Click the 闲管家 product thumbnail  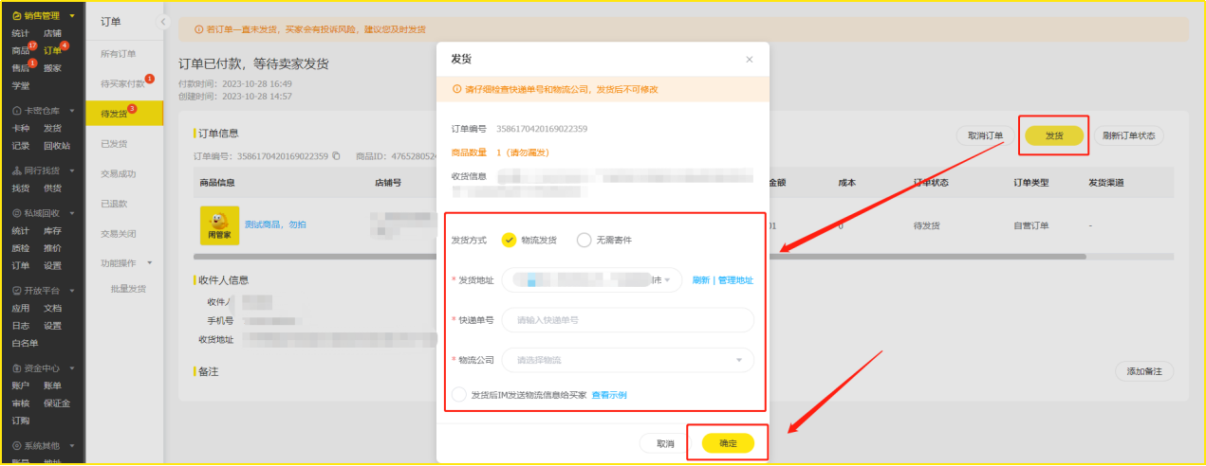(x=218, y=224)
